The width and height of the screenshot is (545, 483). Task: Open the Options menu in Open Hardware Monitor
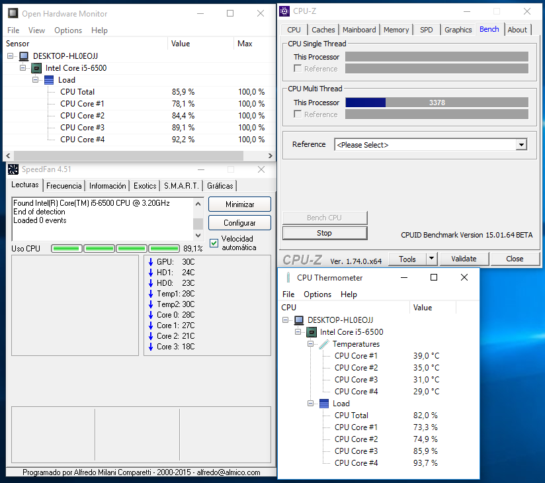(x=68, y=30)
